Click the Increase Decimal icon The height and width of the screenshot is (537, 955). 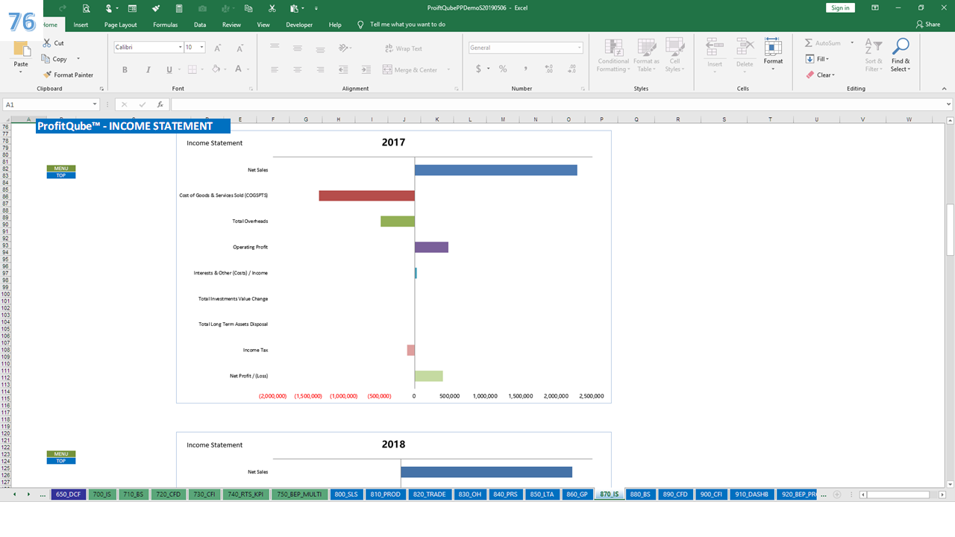pyautogui.click(x=549, y=69)
